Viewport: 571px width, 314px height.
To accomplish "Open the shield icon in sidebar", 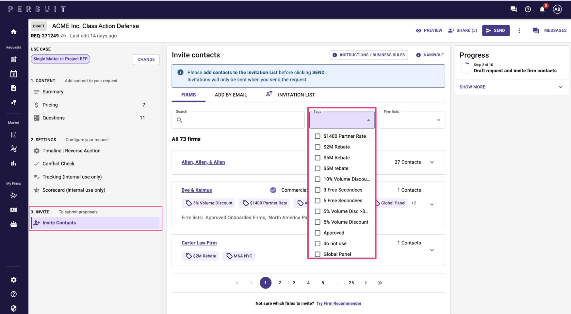I will pos(13,308).
